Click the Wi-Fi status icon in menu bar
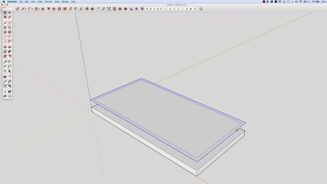Image resolution: width=327 pixels, height=184 pixels. [x=301, y=1]
